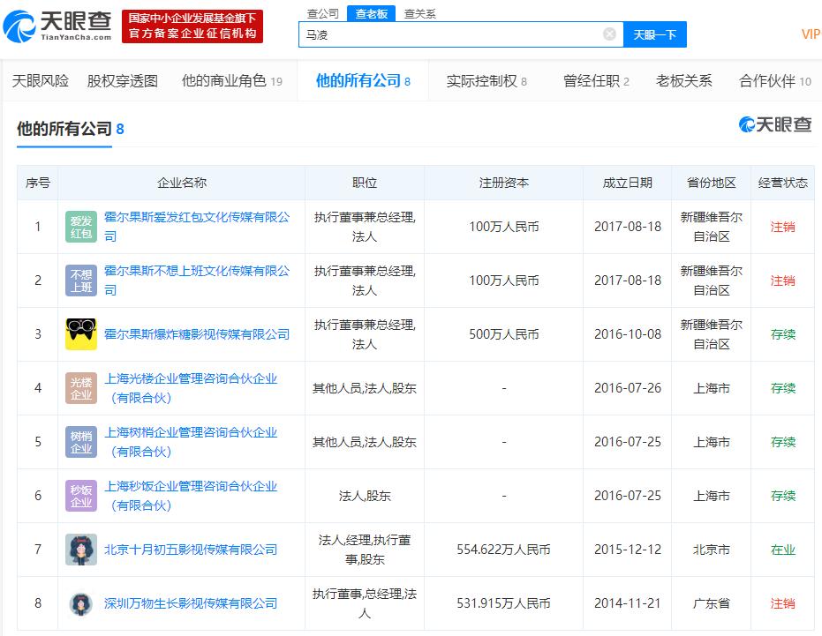Click the 天眼一下 search button
This screenshot has height=636, width=822.
point(654,34)
